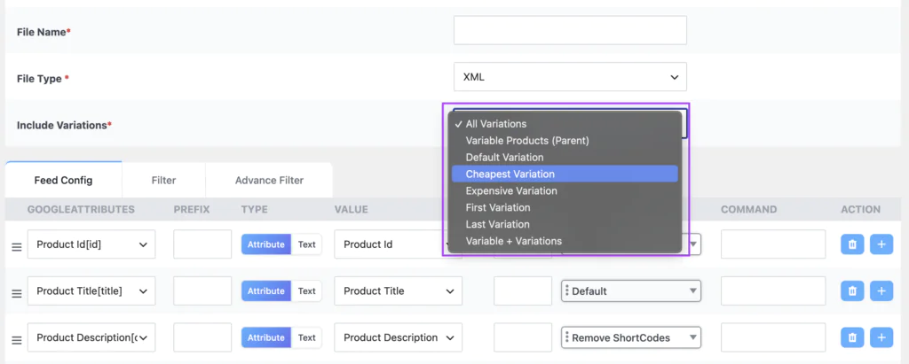909x364 pixels.
Task: Open the Remove ShortCodes output dropdown
Action: [631, 337]
